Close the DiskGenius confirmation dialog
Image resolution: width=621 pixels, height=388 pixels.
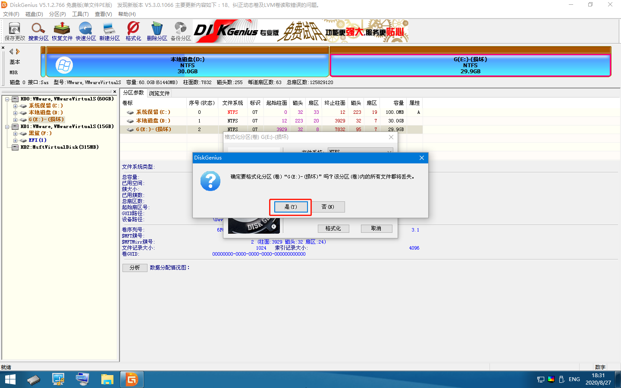coord(422,158)
